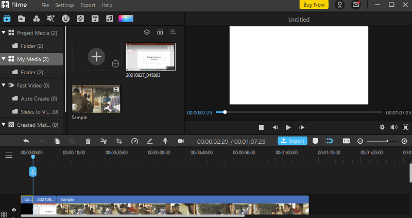This screenshot has width=412, height=218.
Task: Open the Text tab icon
Action: 95,19
